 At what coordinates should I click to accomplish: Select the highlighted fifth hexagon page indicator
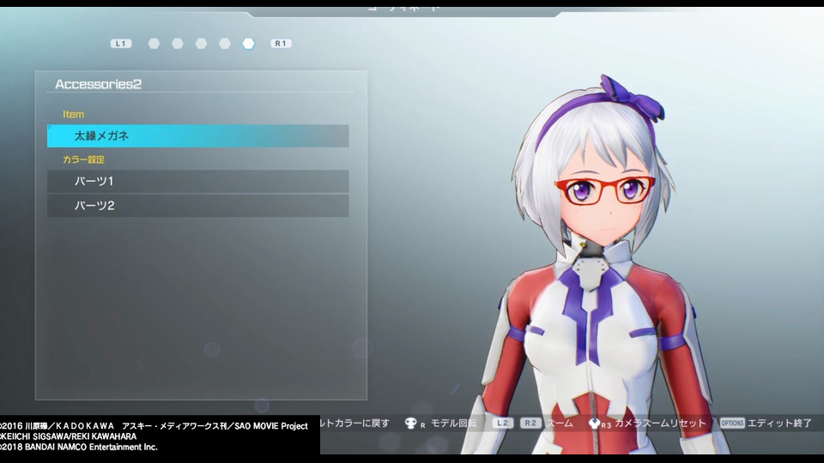pos(249,44)
